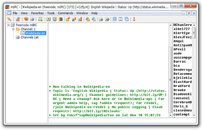Click the mIRC title bar application icon
This screenshot has width=203, height=130.
[7, 7]
